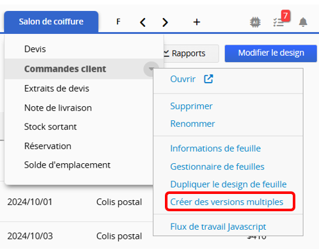This screenshot has width=319, height=249.
Task: Select Extraits de devis sheet
Action: coord(57,88)
